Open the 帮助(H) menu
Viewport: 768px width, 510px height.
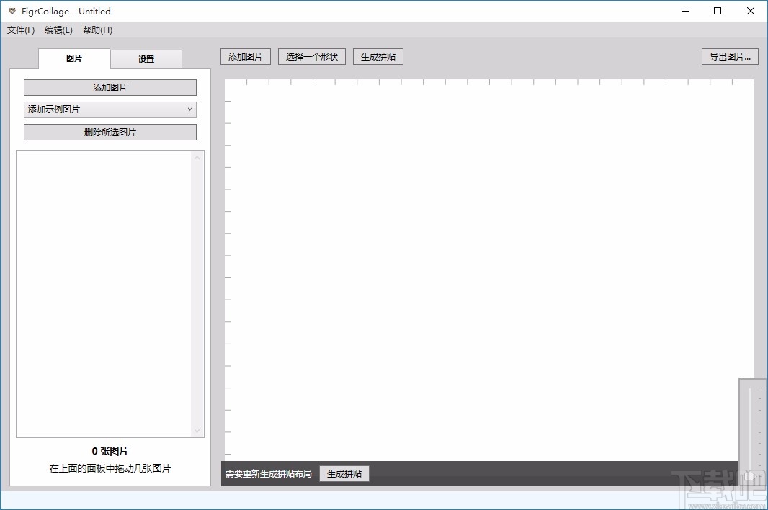coord(97,30)
